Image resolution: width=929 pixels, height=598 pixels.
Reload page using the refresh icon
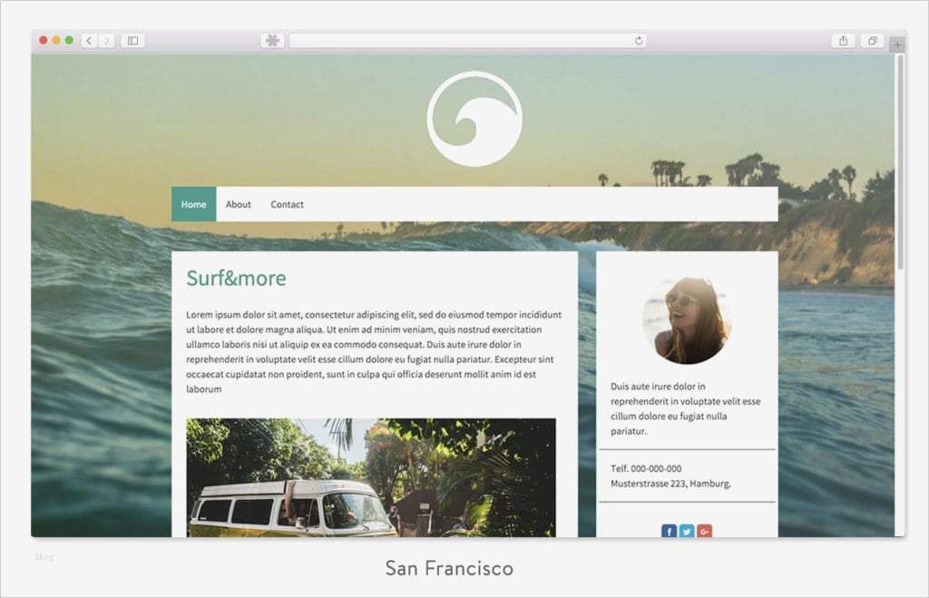pyautogui.click(x=639, y=40)
